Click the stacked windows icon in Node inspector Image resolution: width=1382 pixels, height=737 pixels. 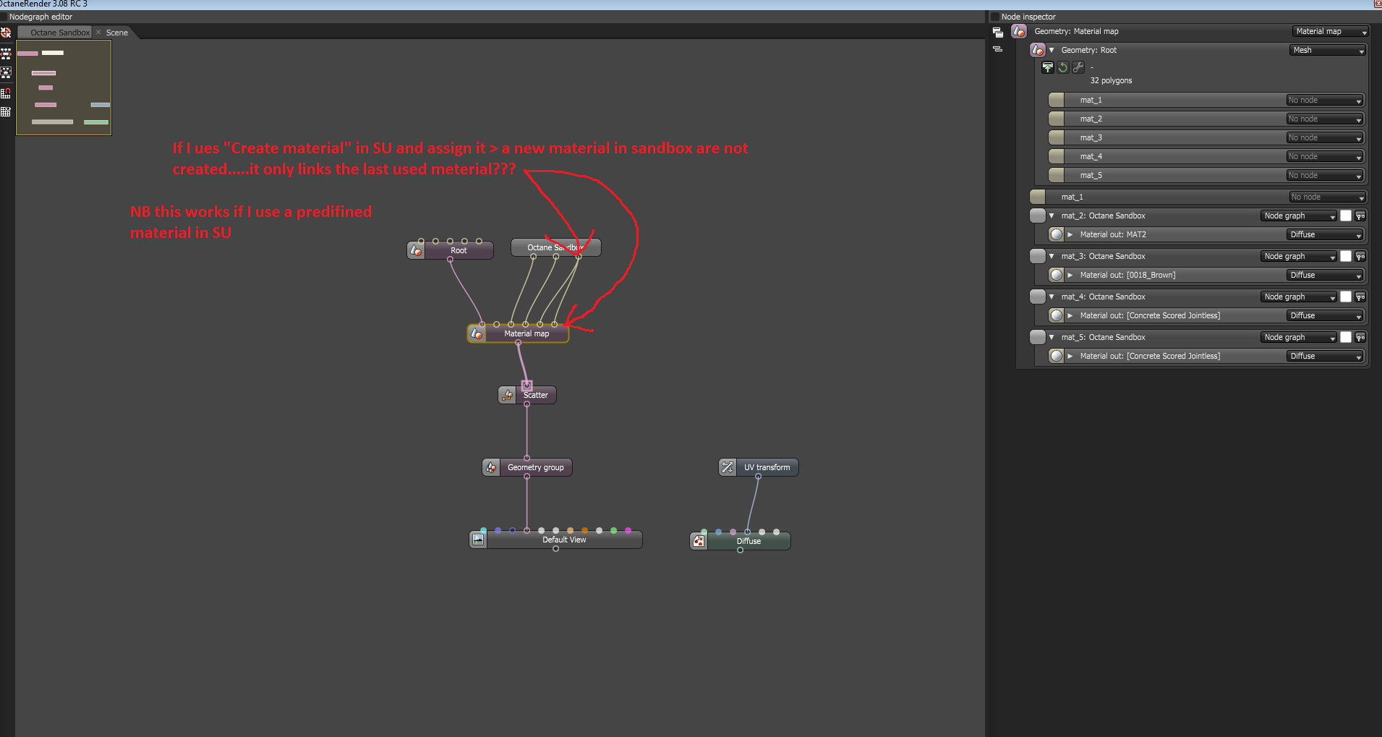998,32
